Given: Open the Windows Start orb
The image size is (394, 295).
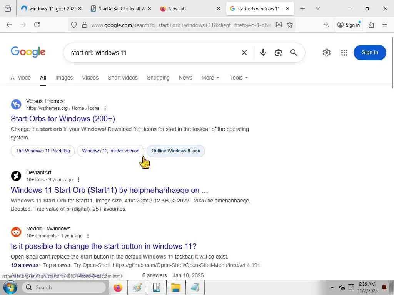Looking at the screenshot, I should coord(10,287).
